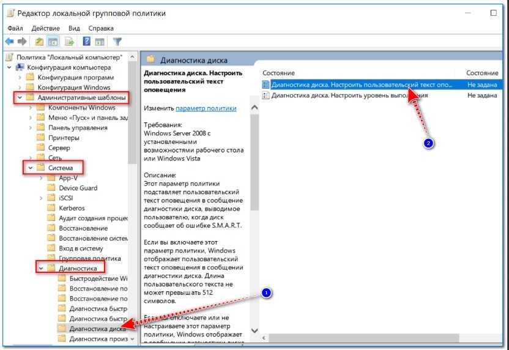Toggle the Show/Hide Action Pane toolbar icon
Image resolution: width=509 pixels, height=350 pixels.
[x=100, y=42]
